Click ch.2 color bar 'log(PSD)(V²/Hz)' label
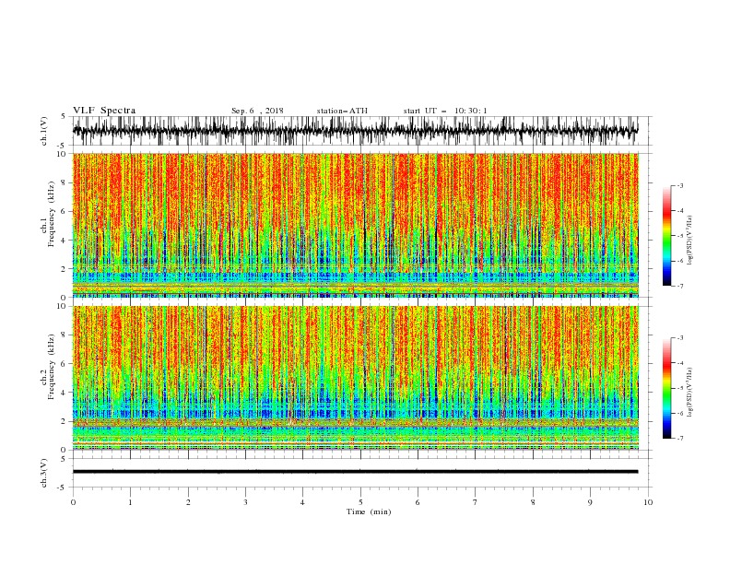 point(690,392)
